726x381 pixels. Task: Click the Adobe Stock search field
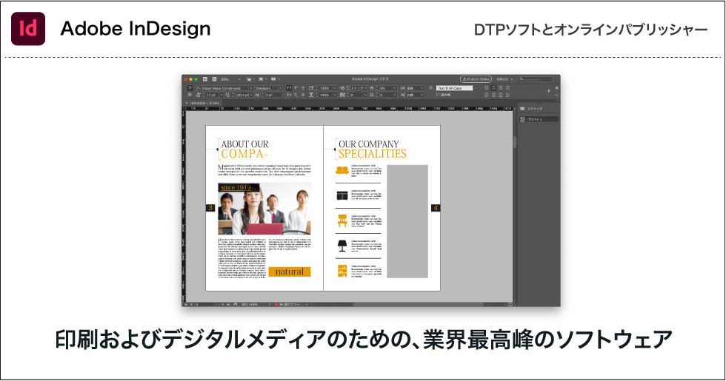(x=535, y=79)
